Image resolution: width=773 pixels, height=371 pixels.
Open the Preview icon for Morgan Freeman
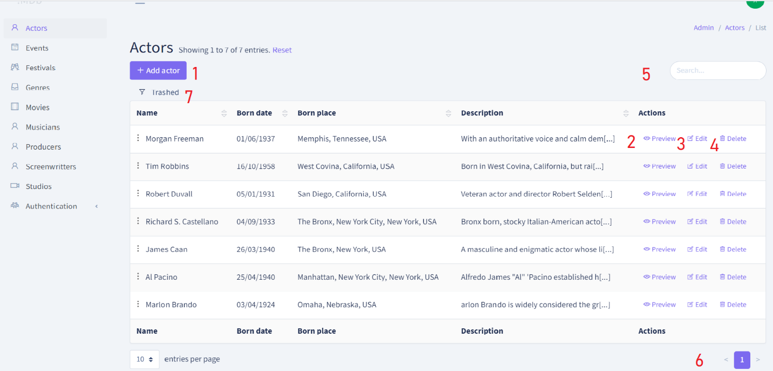tap(647, 138)
